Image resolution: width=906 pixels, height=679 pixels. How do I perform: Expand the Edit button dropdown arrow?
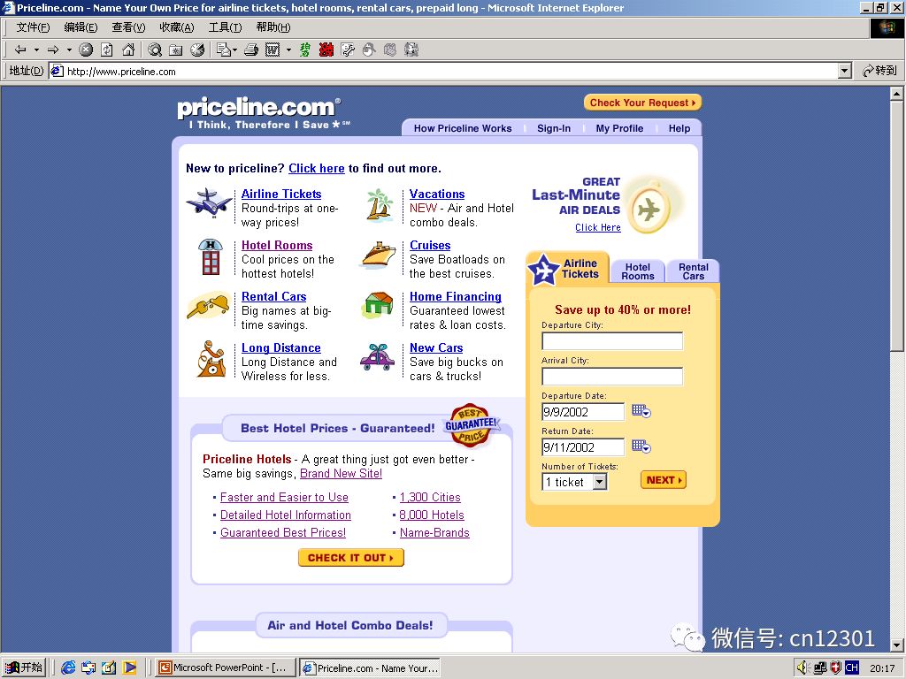point(288,50)
